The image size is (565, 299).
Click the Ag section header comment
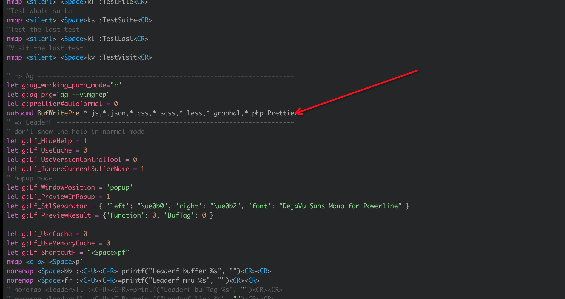click(29, 76)
